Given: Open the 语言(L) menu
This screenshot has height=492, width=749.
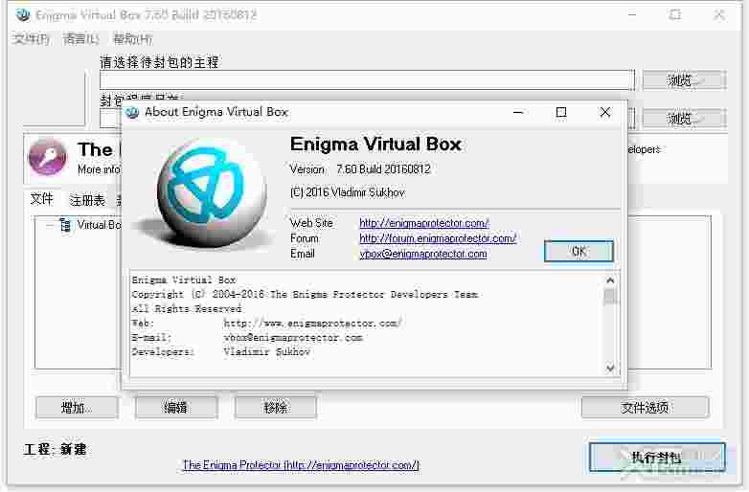Looking at the screenshot, I should pyautogui.click(x=80, y=38).
